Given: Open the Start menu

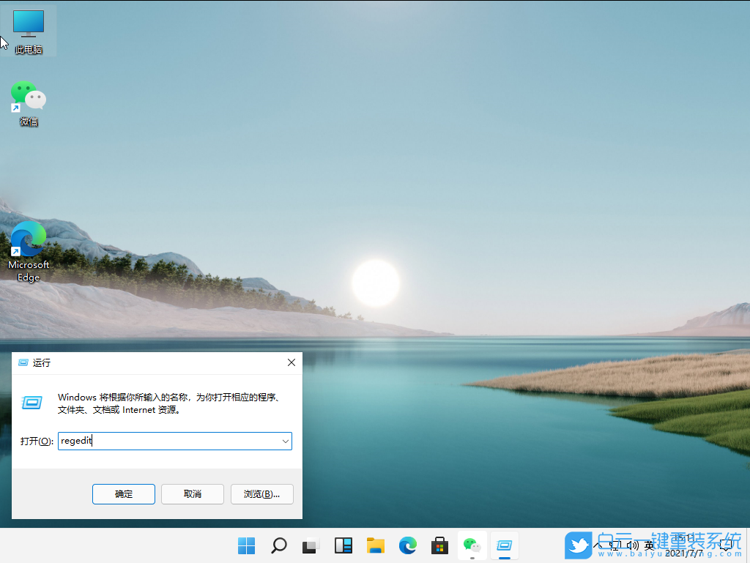Looking at the screenshot, I should click(x=246, y=545).
